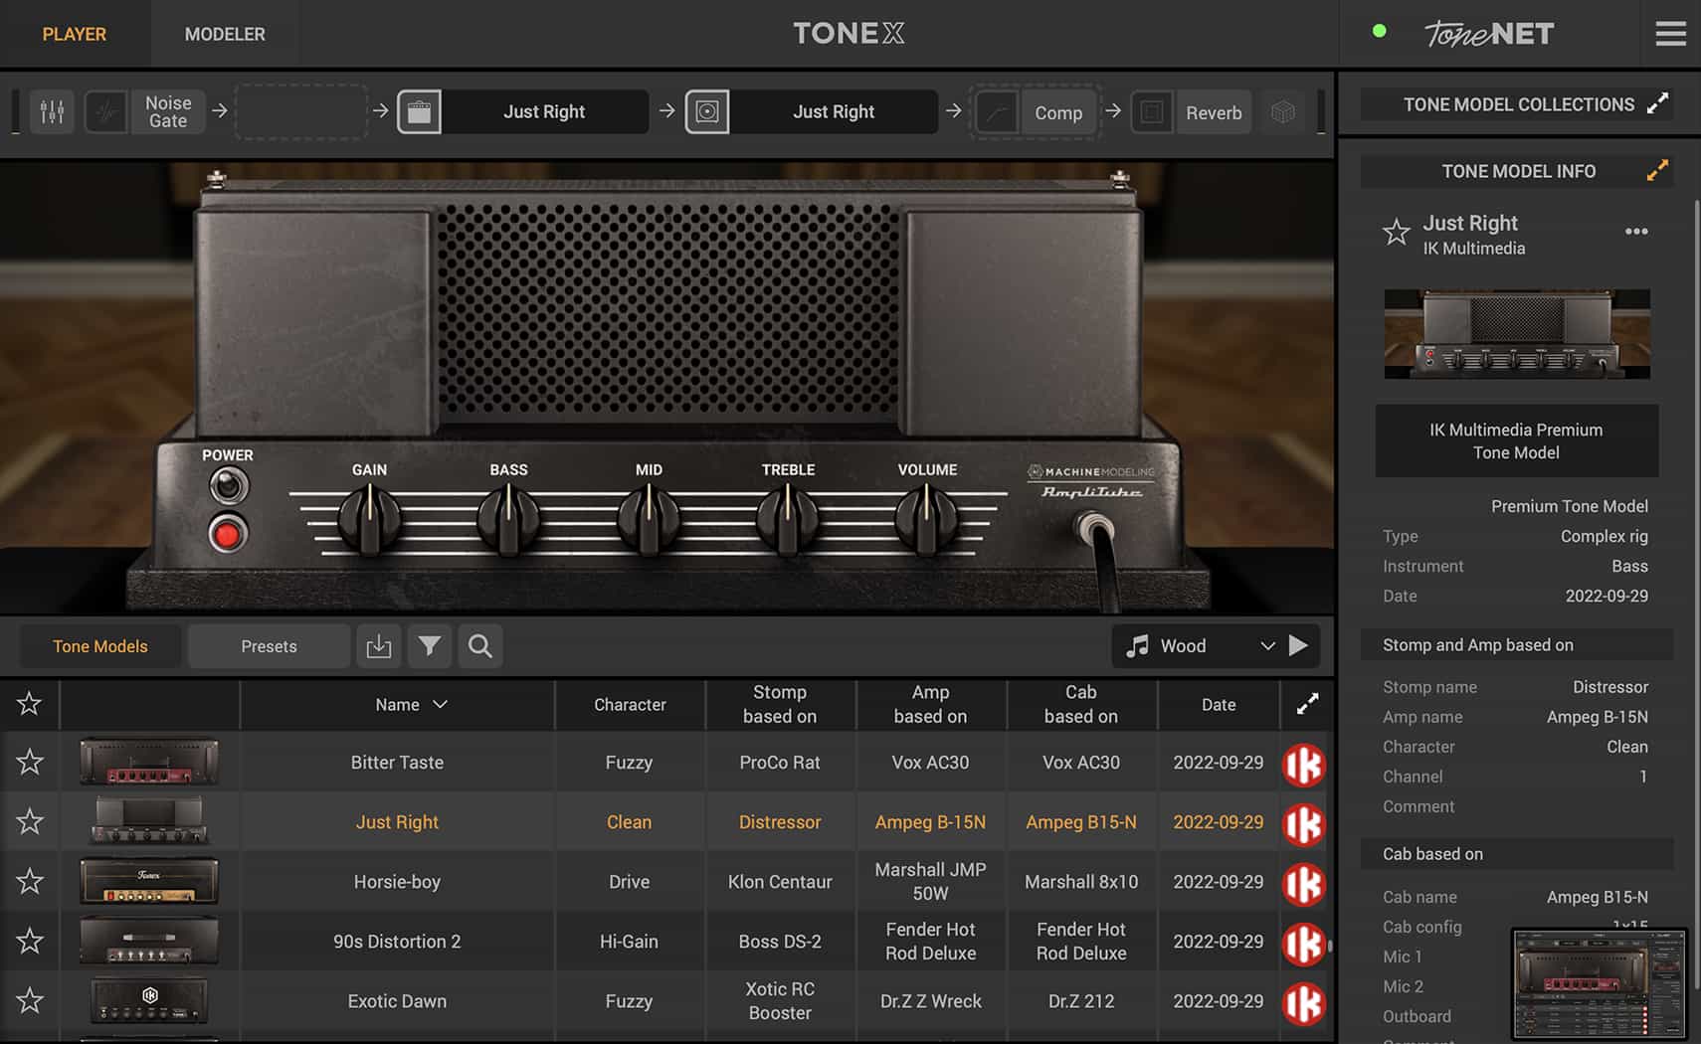Click the Just Right amp block label
Viewport: 1701px width, 1044px height.
(x=544, y=112)
